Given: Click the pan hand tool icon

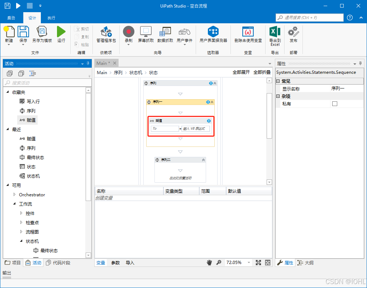Looking at the screenshot, I should (209, 263).
